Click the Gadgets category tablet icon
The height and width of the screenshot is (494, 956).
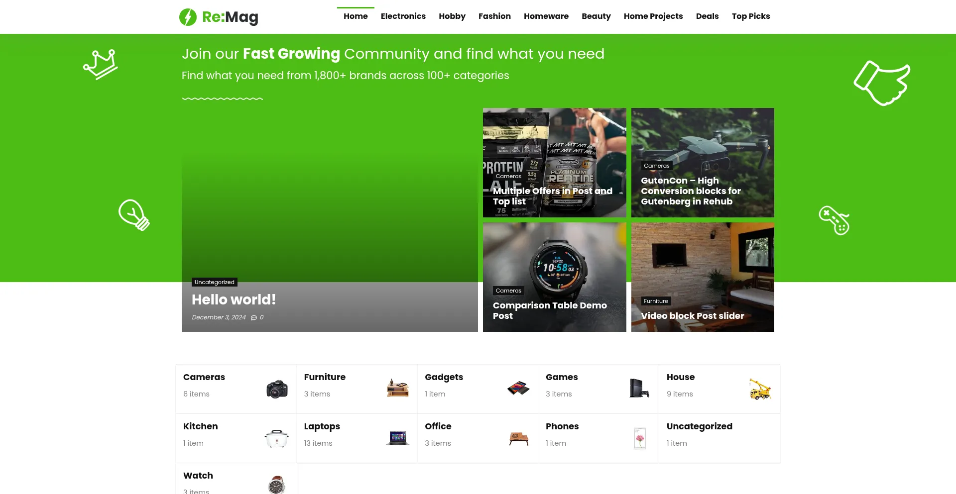[x=518, y=388]
